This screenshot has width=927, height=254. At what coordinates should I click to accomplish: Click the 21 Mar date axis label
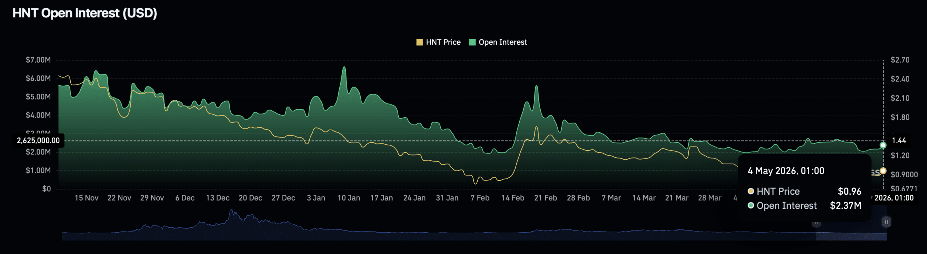click(676, 198)
